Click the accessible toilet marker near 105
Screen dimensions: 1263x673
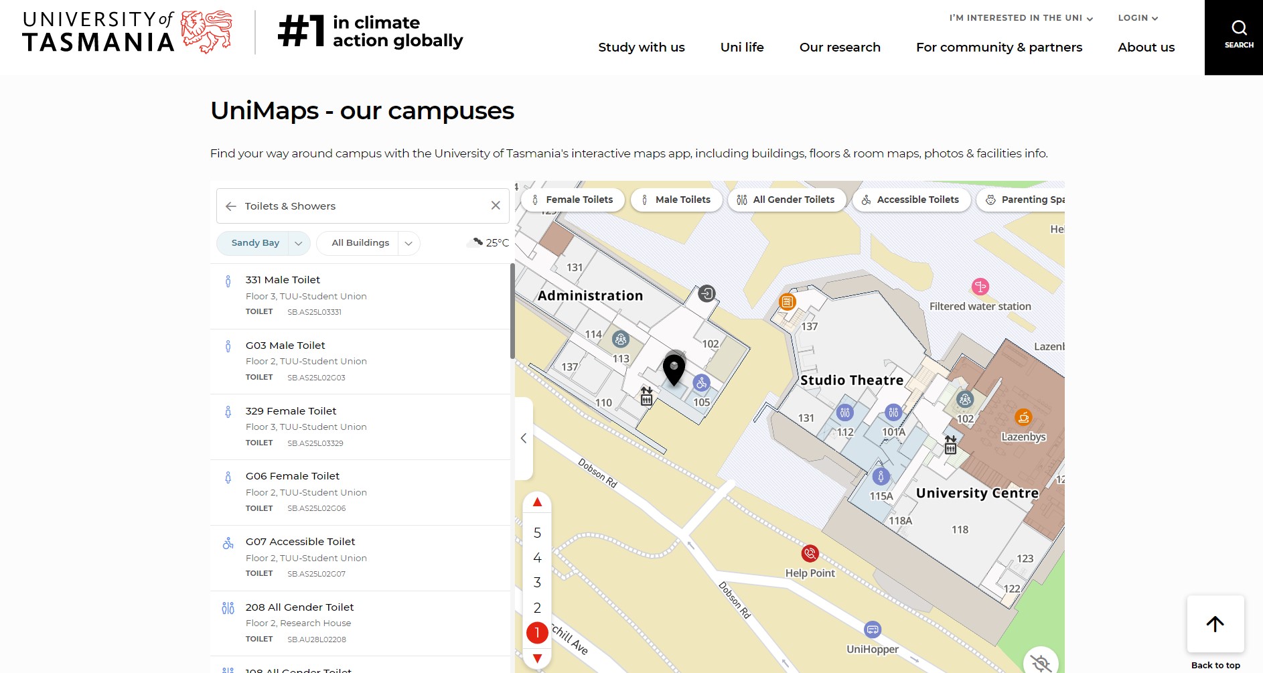(x=701, y=384)
